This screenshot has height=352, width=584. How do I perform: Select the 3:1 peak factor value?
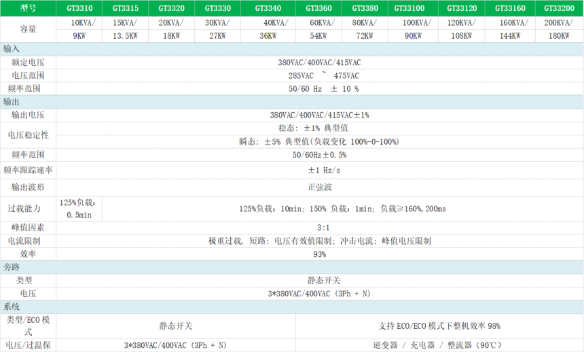point(319,227)
